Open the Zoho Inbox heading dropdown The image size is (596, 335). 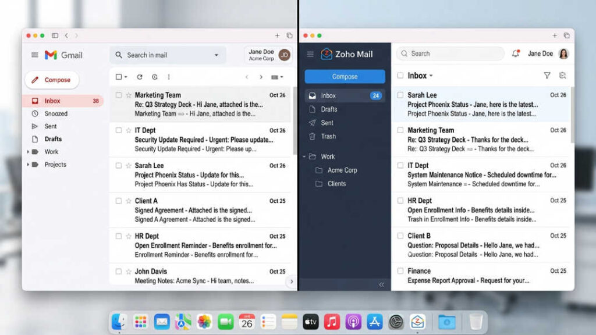431,76
